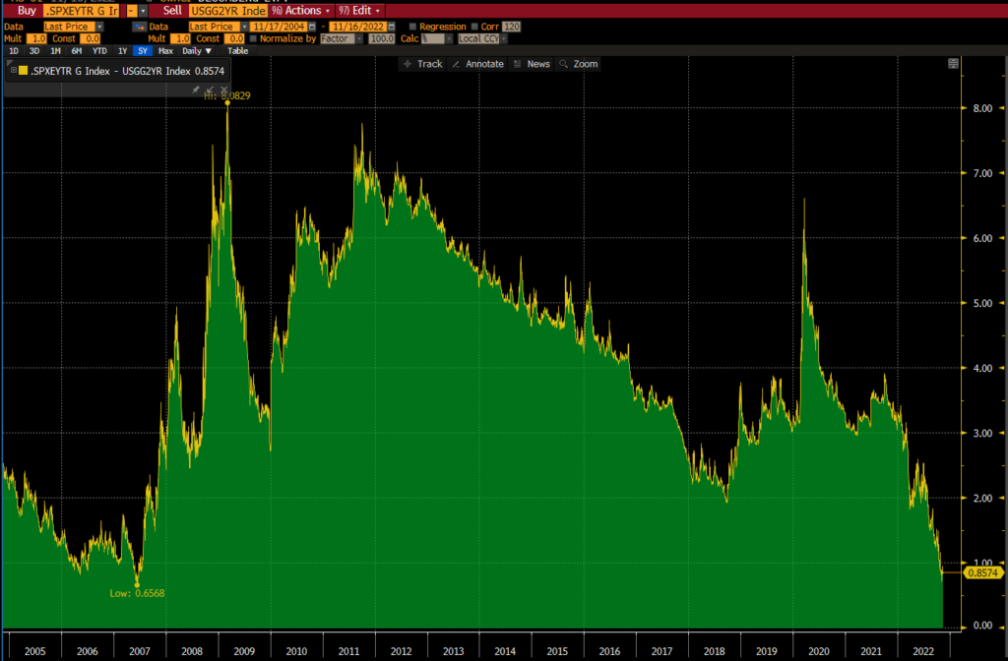Toggle the Corr checkbox

click(x=475, y=27)
